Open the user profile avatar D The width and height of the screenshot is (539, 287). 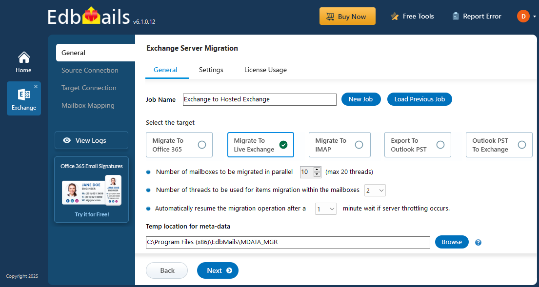click(x=523, y=16)
